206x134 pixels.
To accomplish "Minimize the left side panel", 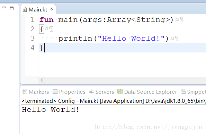I will tap(4, 8).
